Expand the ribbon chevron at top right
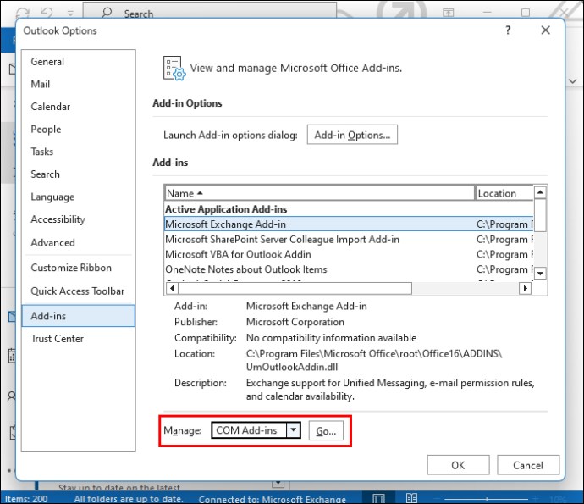 click(573, 80)
